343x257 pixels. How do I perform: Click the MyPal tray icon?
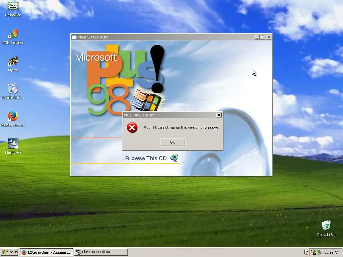click(x=313, y=252)
